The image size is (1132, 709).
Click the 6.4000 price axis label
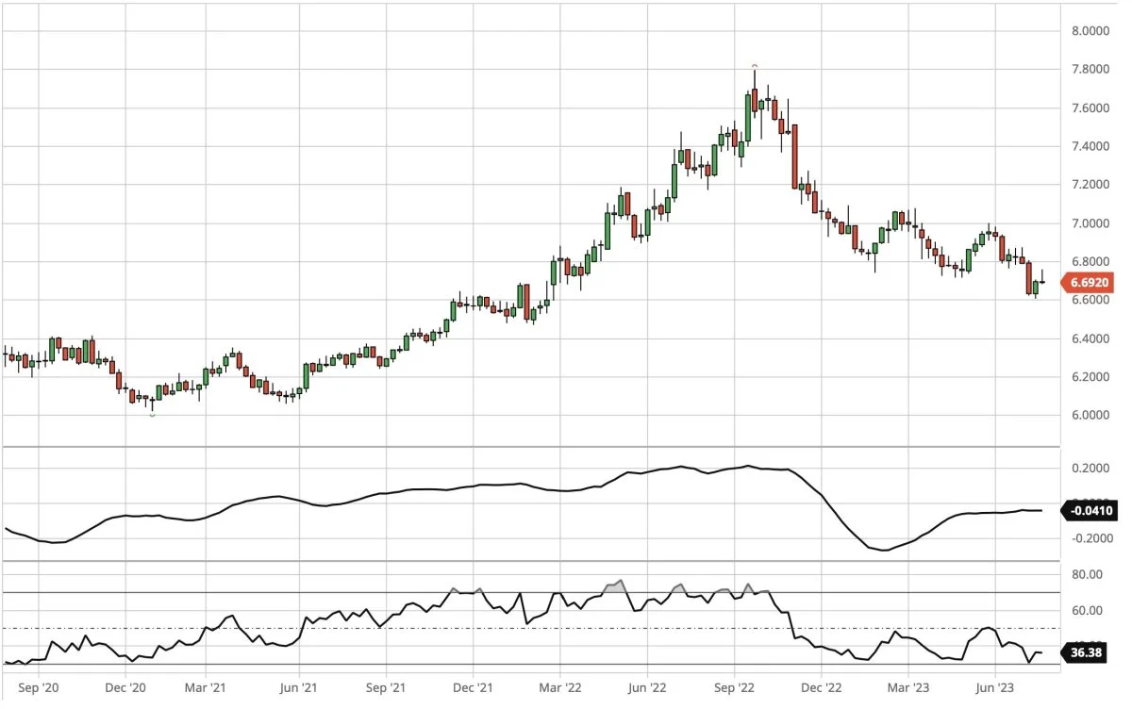tap(1091, 338)
